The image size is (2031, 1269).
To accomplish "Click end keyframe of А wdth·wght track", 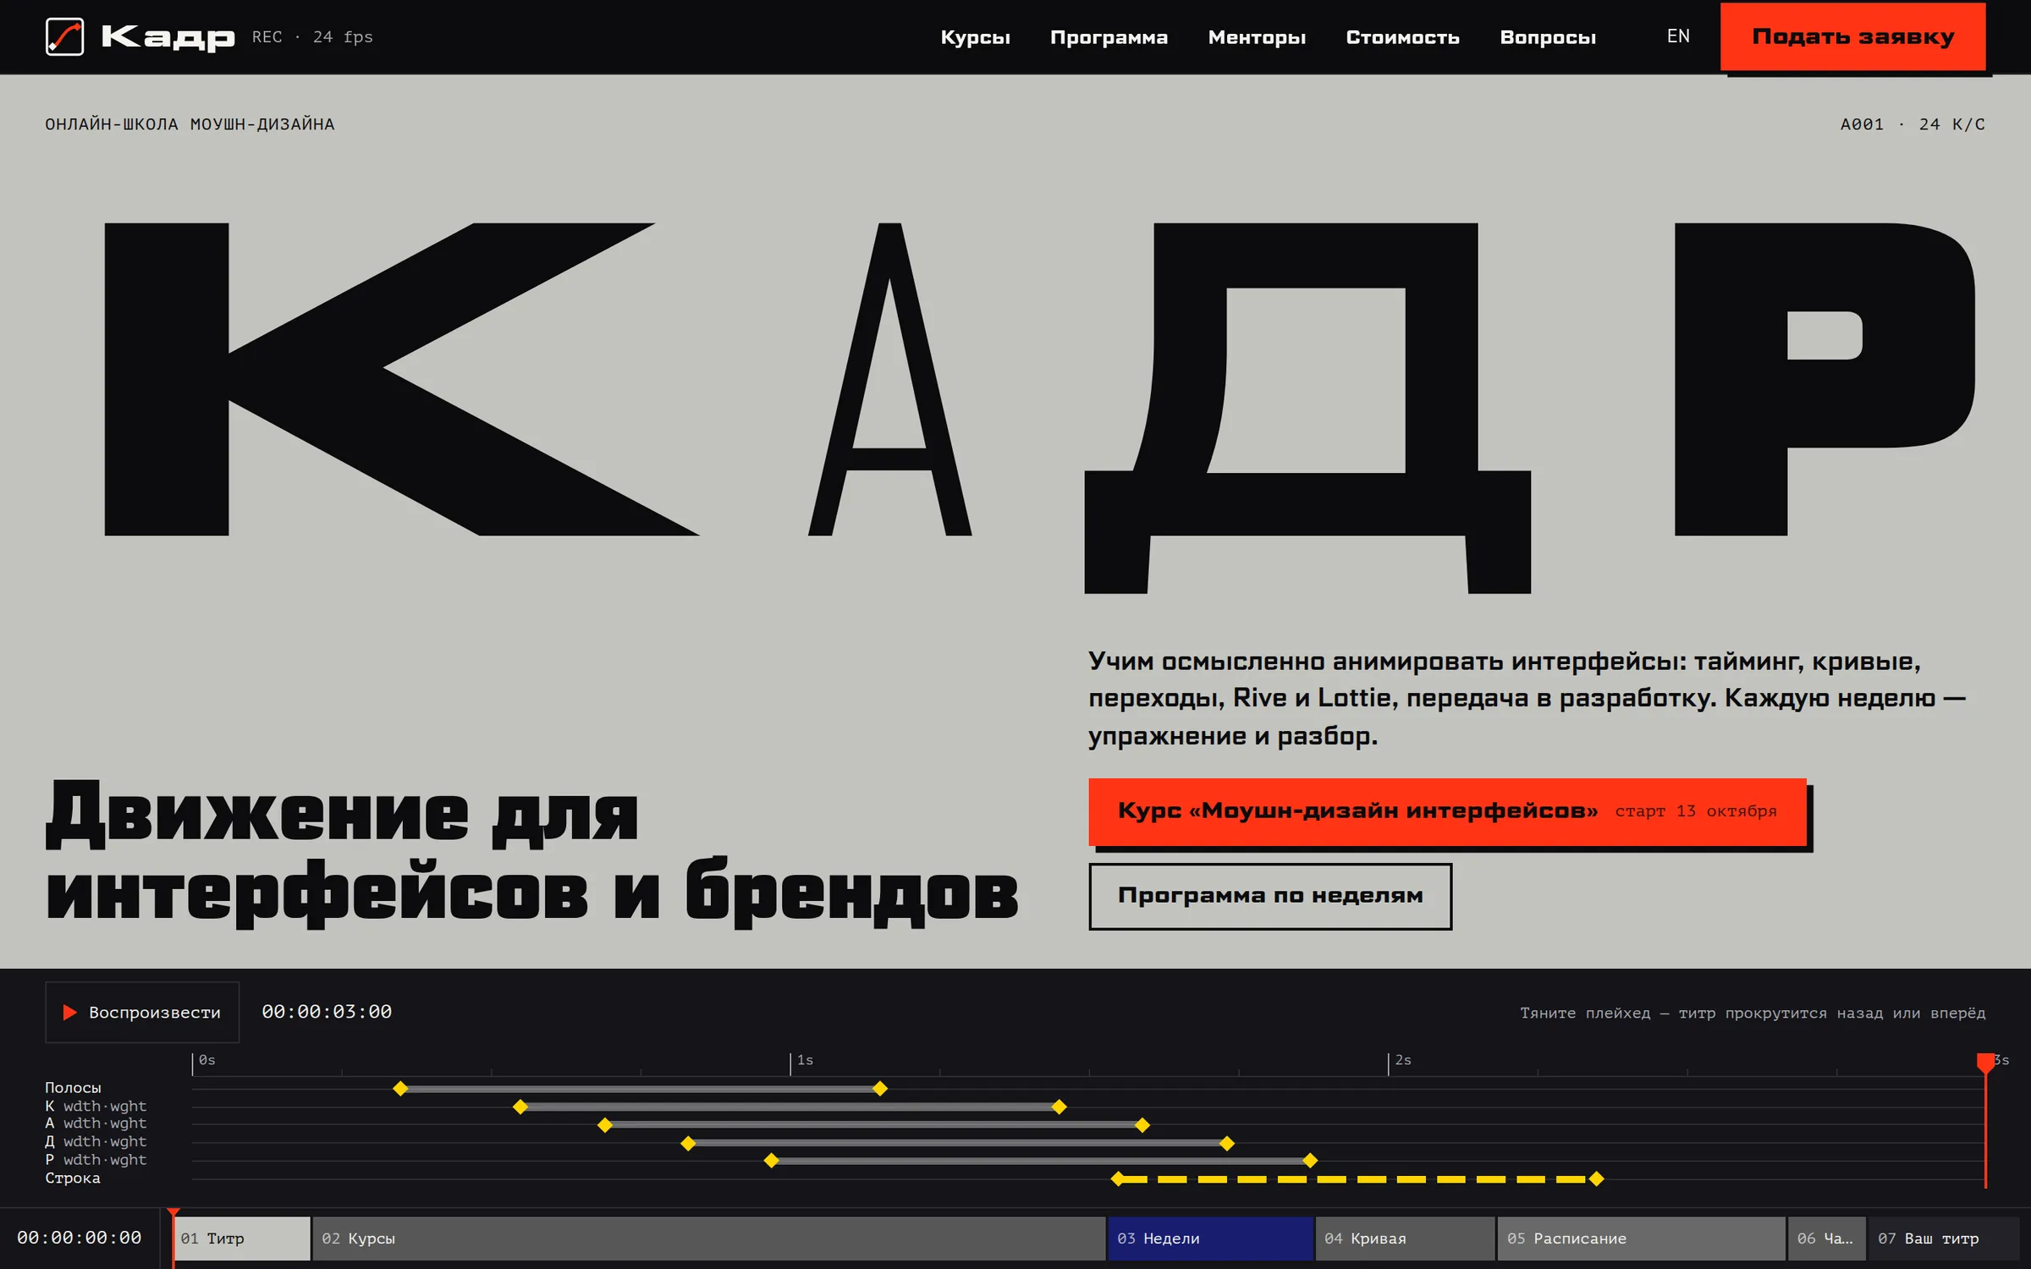I will point(1142,1125).
